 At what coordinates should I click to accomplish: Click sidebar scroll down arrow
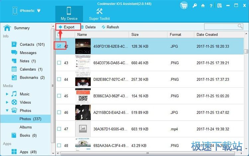(x=53, y=153)
